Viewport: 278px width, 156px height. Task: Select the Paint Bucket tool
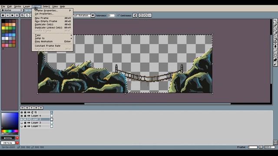[x=275, y=46]
